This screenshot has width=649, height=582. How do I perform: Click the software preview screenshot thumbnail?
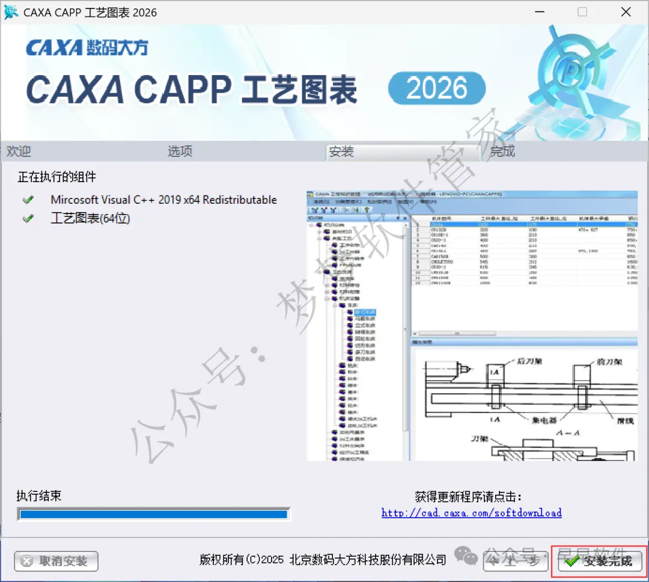(472, 326)
